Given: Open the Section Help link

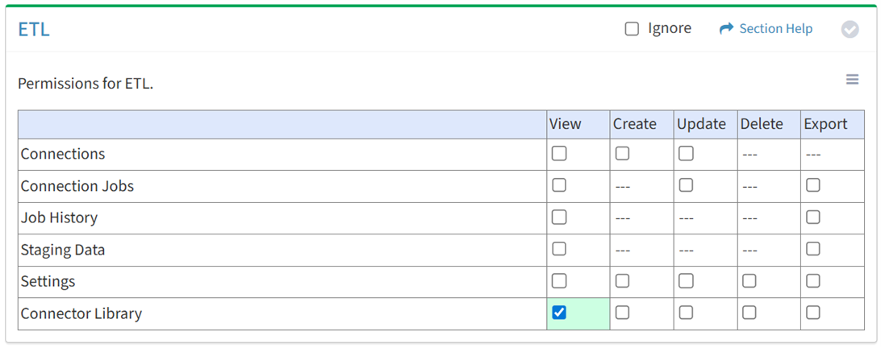Looking at the screenshot, I should point(775,29).
